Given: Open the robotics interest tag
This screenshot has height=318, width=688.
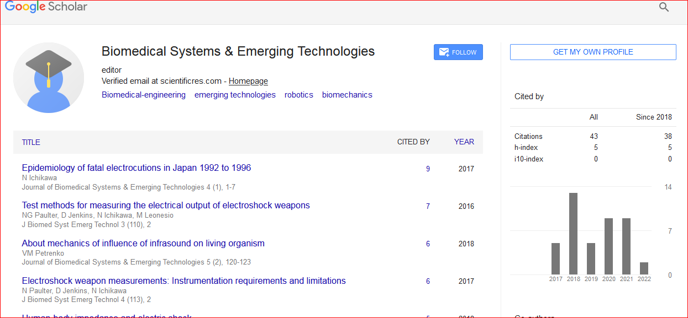Looking at the screenshot, I should click(299, 95).
